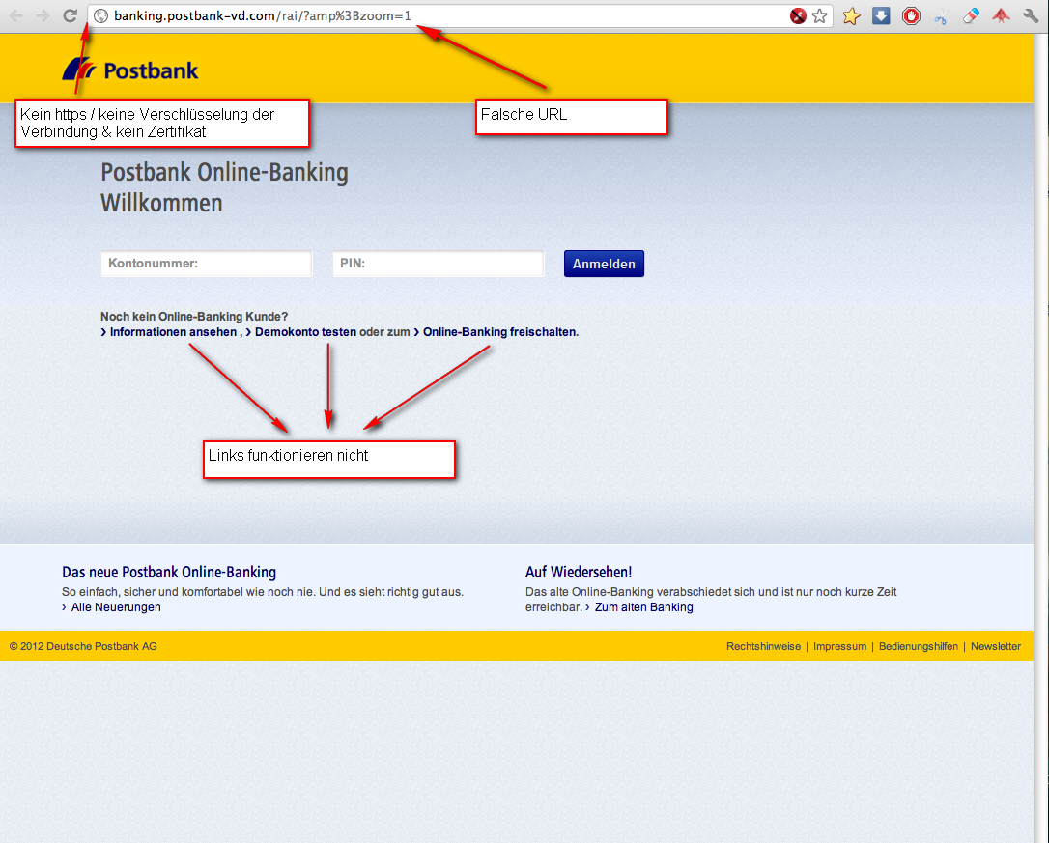This screenshot has width=1049, height=843.
Task: Click the scissors extension icon
Action: [941, 16]
